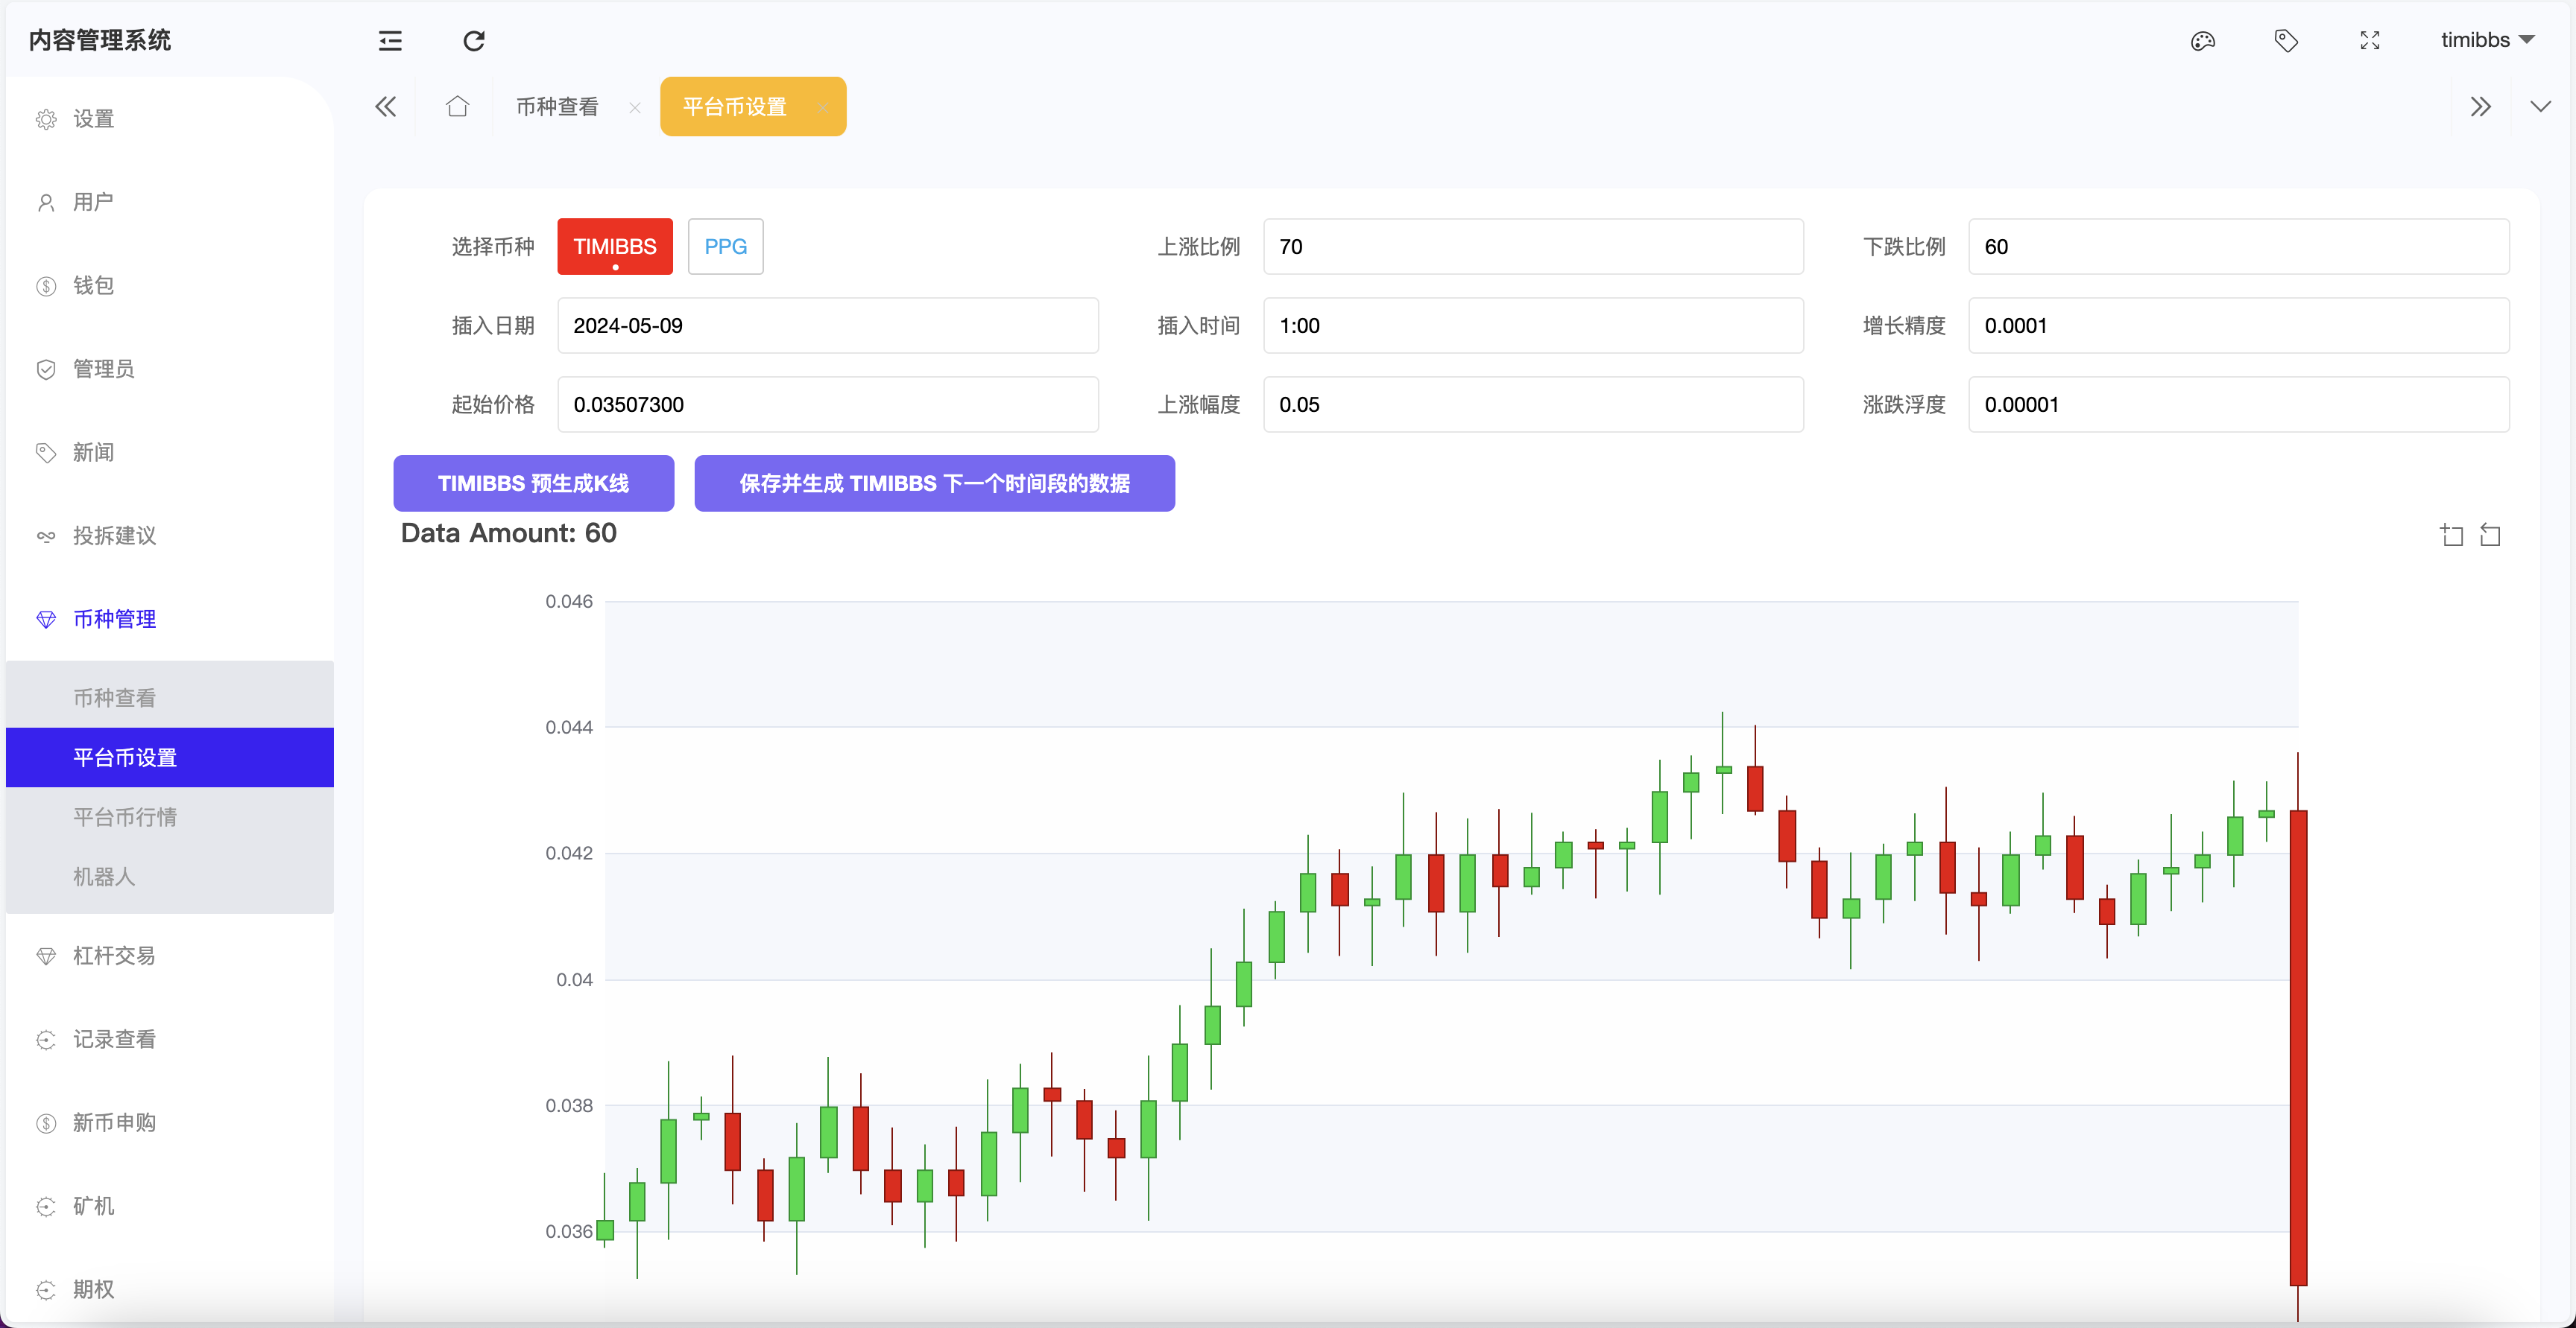Click the tag icon beside 新闻
The width and height of the screenshot is (2576, 1328).
coord(46,453)
